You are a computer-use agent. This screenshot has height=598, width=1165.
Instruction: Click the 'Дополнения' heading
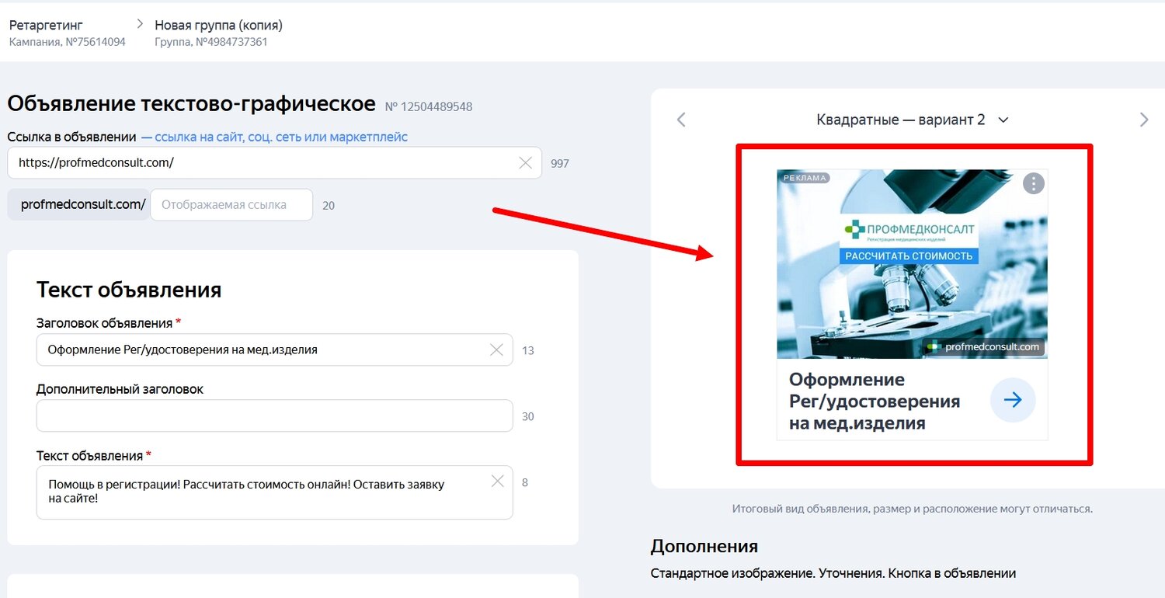pyautogui.click(x=704, y=546)
